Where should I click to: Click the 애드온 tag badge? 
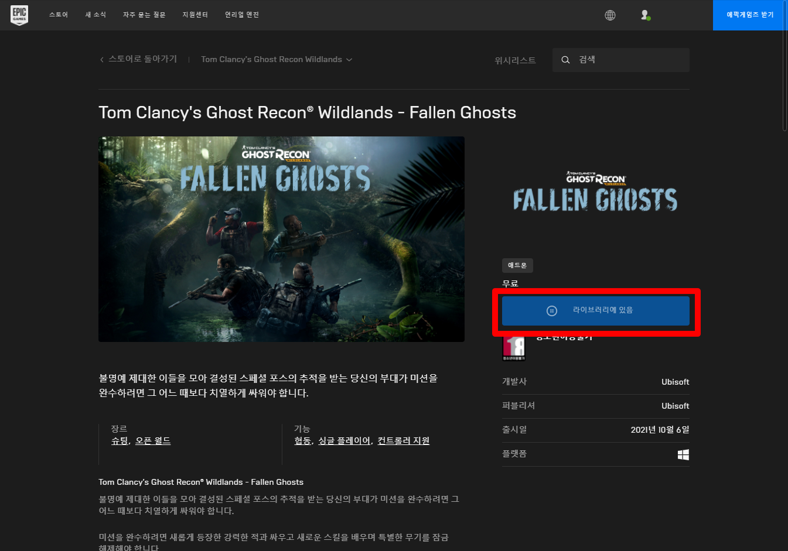coord(517,265)
